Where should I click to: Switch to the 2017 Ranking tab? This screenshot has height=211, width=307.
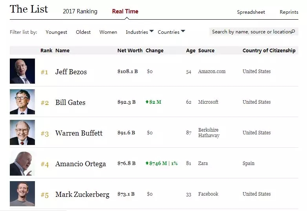coord(80,11)
